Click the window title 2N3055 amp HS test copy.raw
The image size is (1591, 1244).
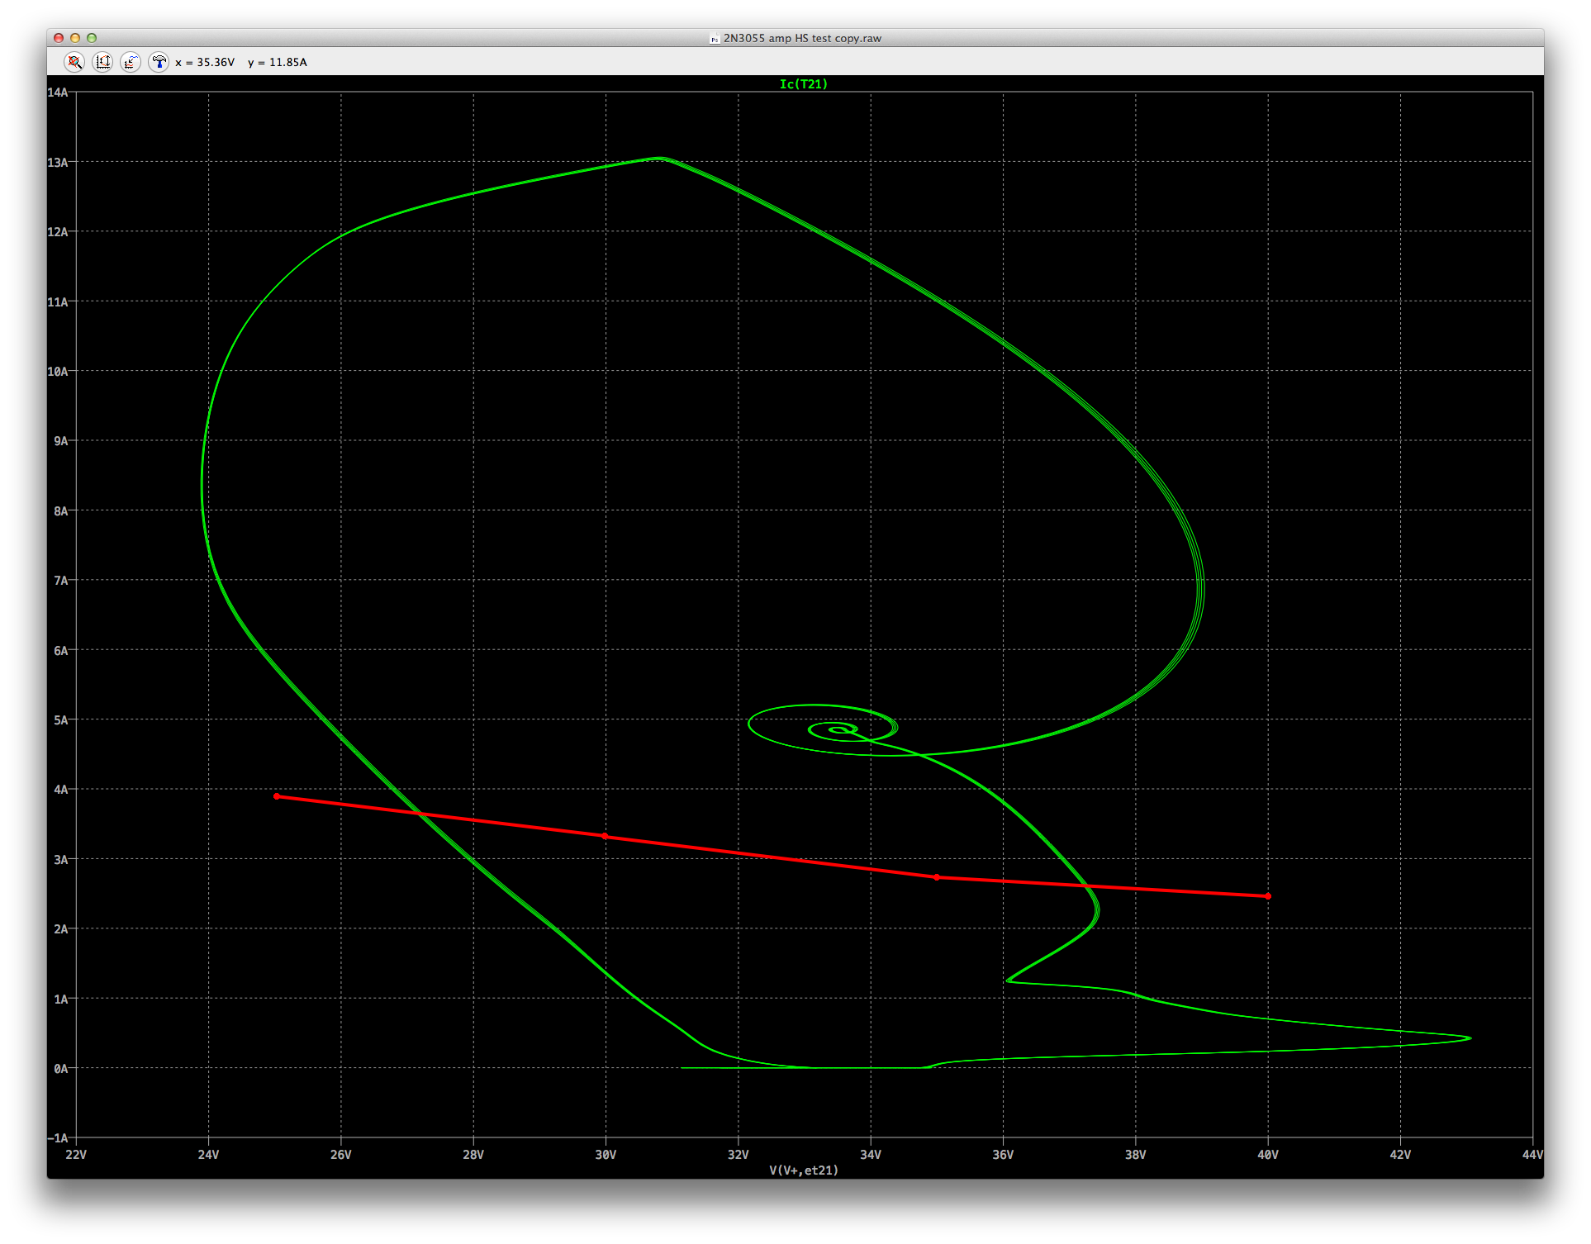pos(802,38)
